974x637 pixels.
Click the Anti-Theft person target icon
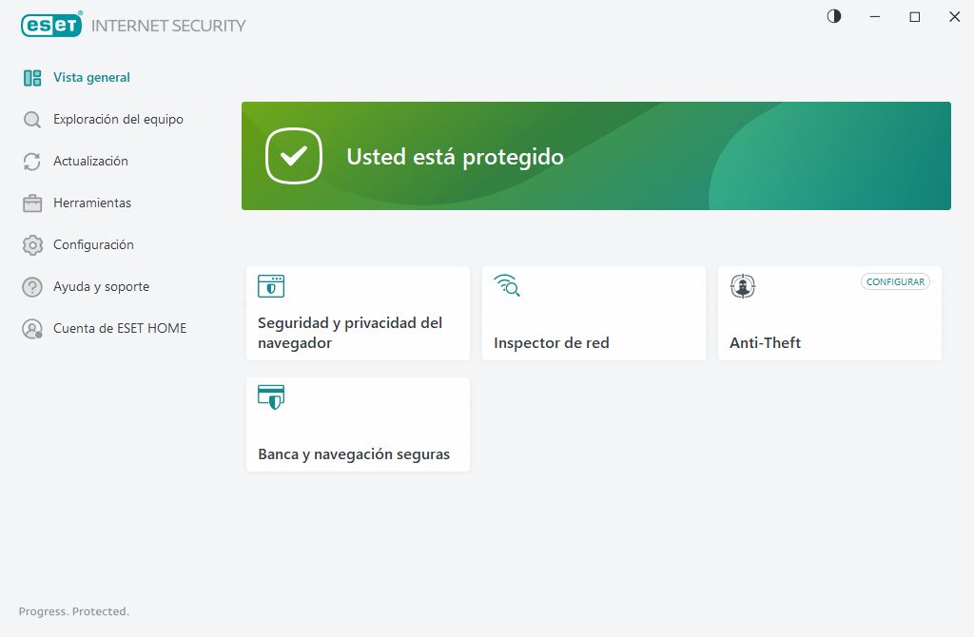point(742,285)
